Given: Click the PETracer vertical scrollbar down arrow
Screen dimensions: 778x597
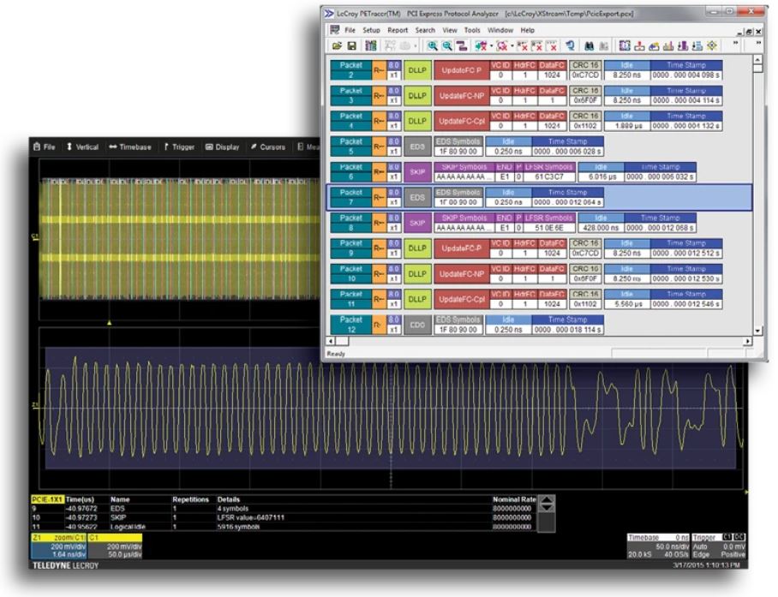Looking at the screenshot, I should pyautogui.click(x=757, y=331).
